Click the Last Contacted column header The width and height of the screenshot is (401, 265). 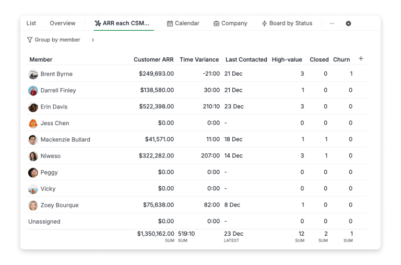246,59
